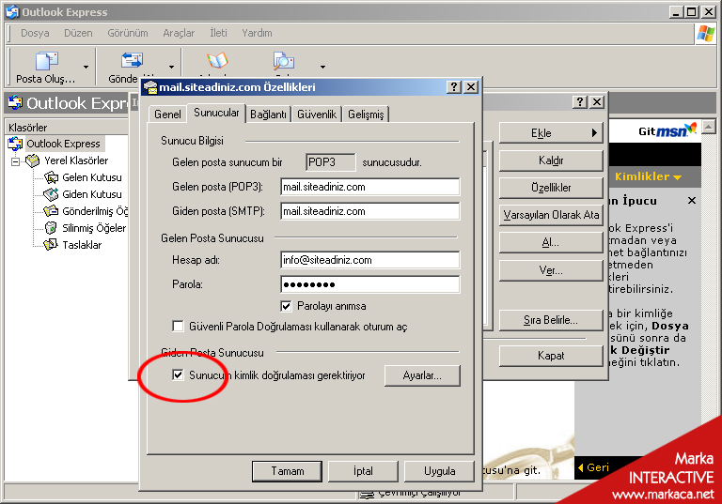This screenshot has height=504, width=722.
Task: Click the İptal button
Action: point(363,471)
